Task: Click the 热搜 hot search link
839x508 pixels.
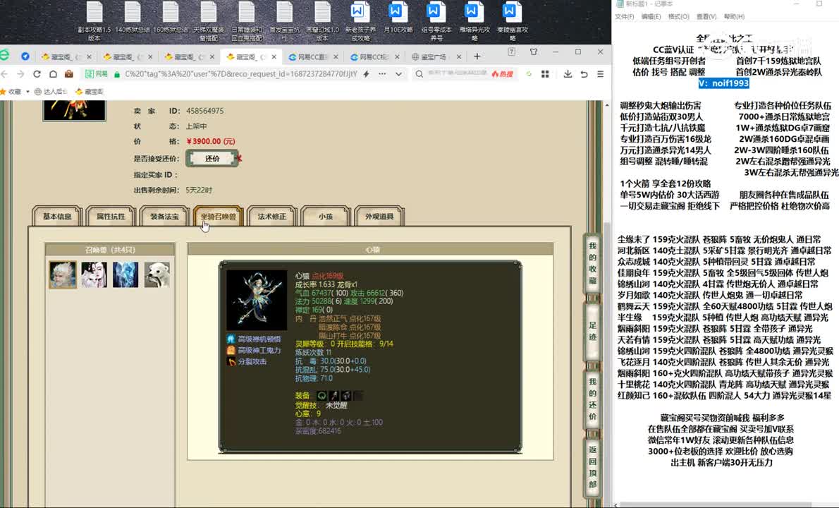Action: click(503, 74)
